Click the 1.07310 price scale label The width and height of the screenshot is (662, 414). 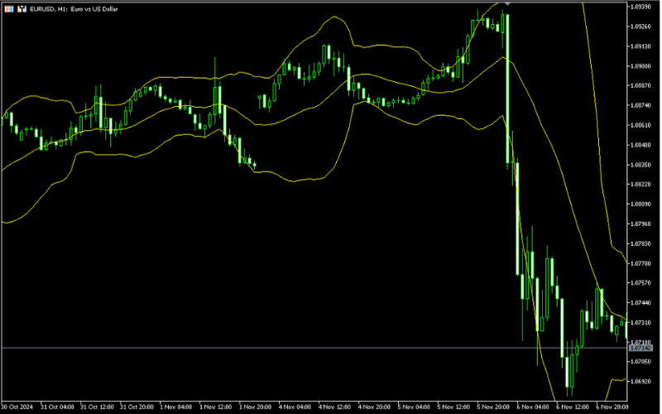[x=640, y=323]
